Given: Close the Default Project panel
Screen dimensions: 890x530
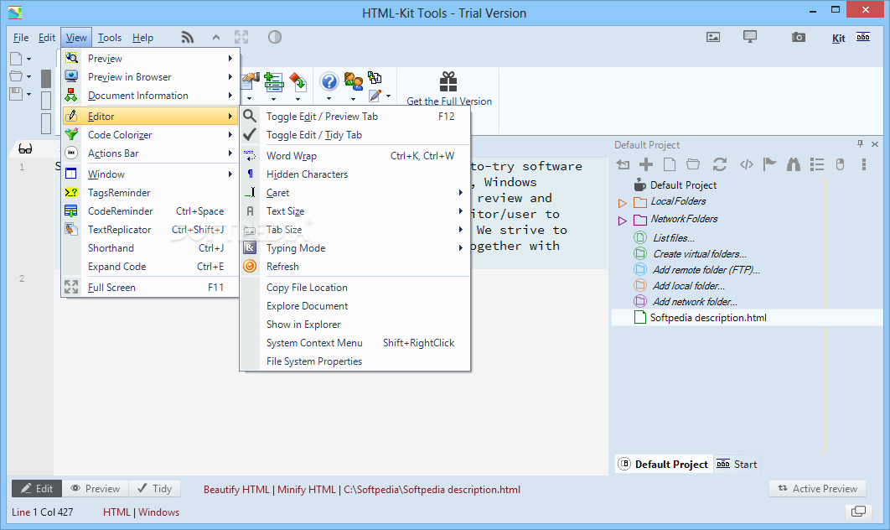Looking at the screenshot, I should pyautogui.click(x=875, y=144).
